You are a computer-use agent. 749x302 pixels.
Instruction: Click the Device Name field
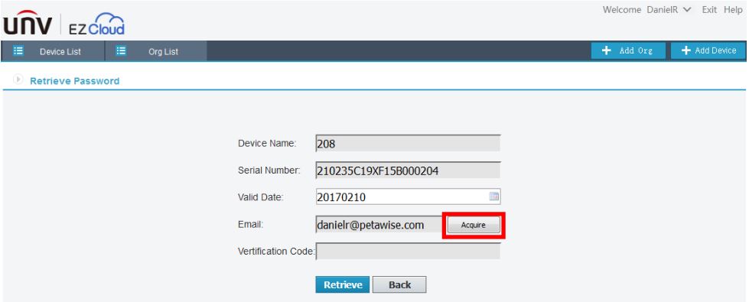[x=408, y=143]
